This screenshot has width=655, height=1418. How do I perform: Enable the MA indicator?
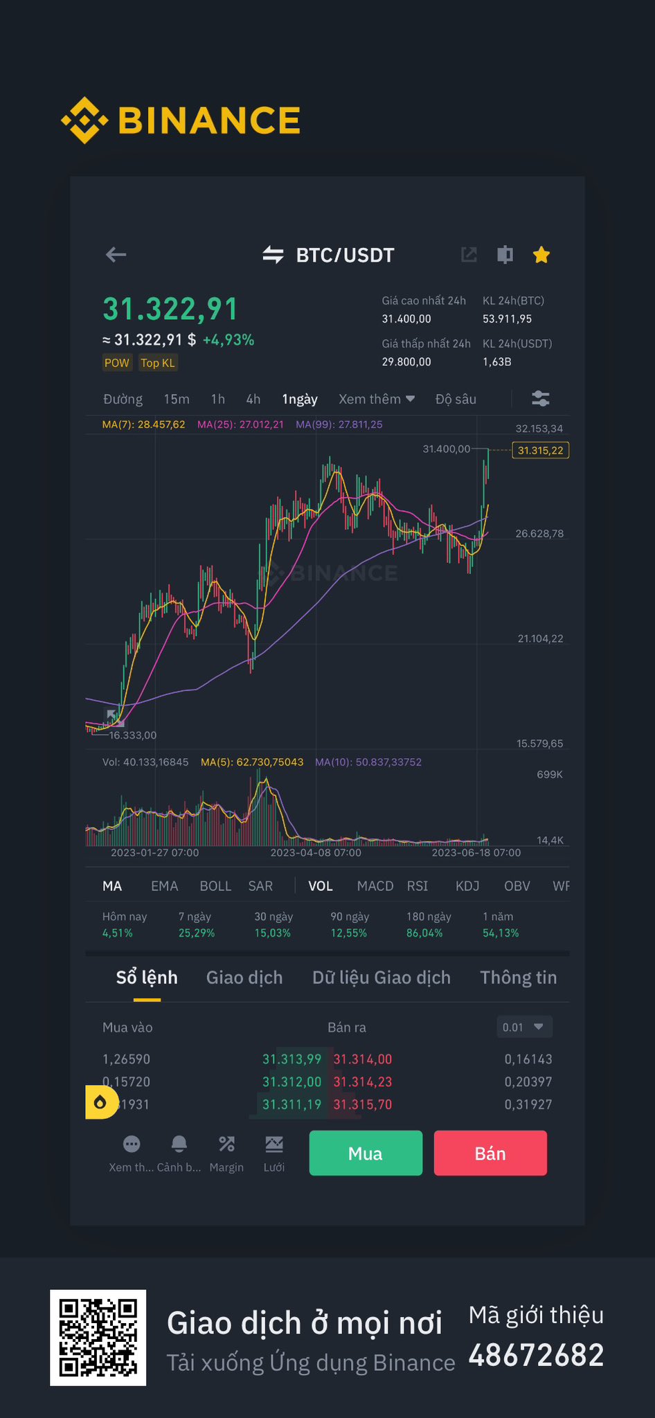(112, 886)
